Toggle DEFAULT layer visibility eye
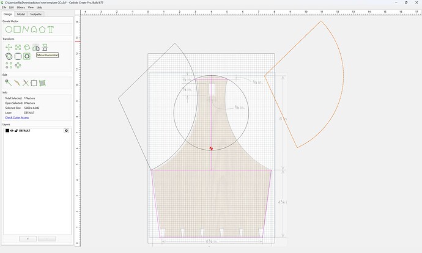The height and width of the screenshot is (253, 422). (12, 131)
